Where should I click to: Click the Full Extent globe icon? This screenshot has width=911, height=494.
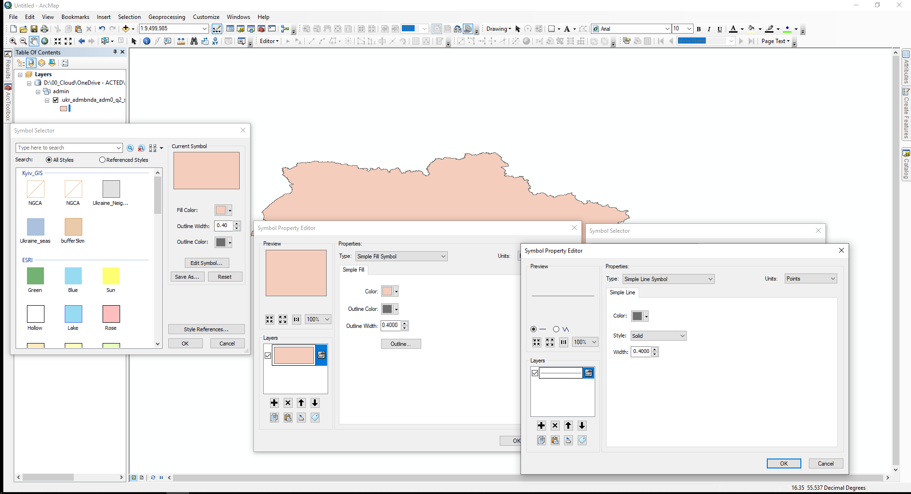[x=45, y=41]
